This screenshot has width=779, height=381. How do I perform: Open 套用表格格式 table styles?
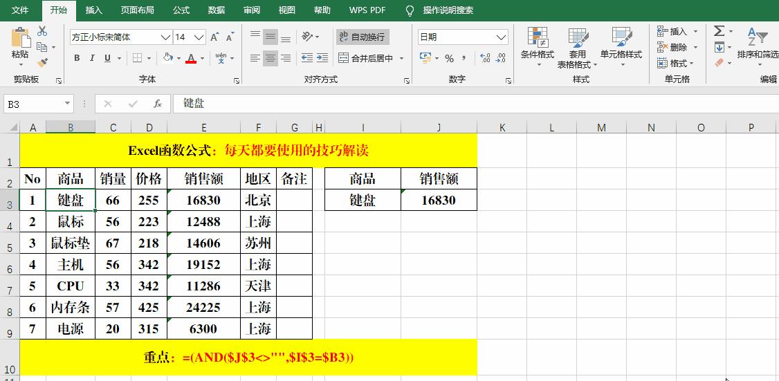tap(578, 48)
